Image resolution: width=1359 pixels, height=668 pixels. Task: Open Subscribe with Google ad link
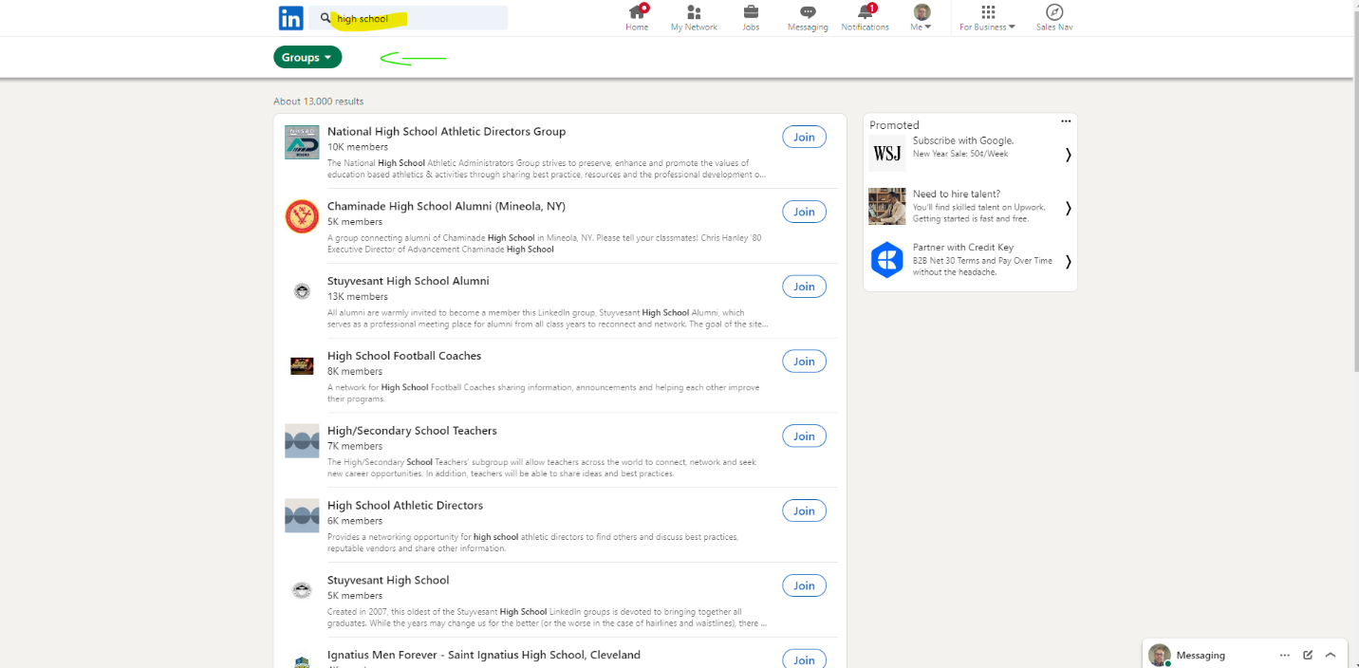tap(963, 140)
